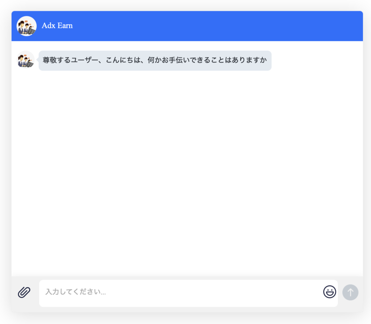Click the Adx Earn header avatar
Screen dimensions: 371x324
tap(26, 26)
